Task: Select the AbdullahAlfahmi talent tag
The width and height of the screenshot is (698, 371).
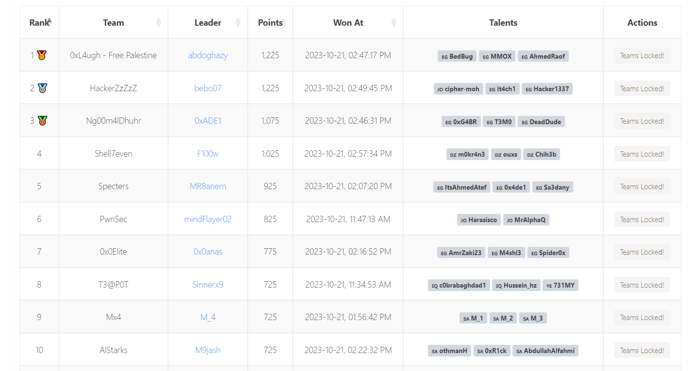Action: (545, 351)
